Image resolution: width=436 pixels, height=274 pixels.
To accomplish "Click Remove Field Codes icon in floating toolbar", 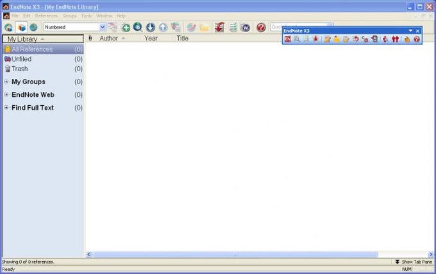I will click(x=365, y=39).
